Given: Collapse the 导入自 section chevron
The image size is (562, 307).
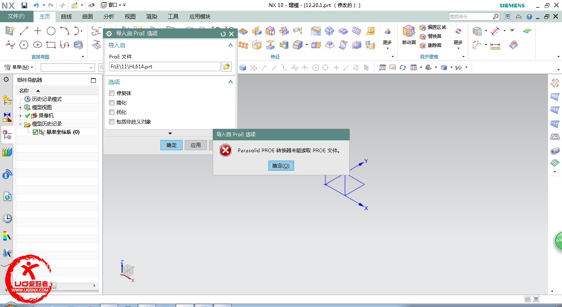Looking at the screenshot, I should point(230,45).
